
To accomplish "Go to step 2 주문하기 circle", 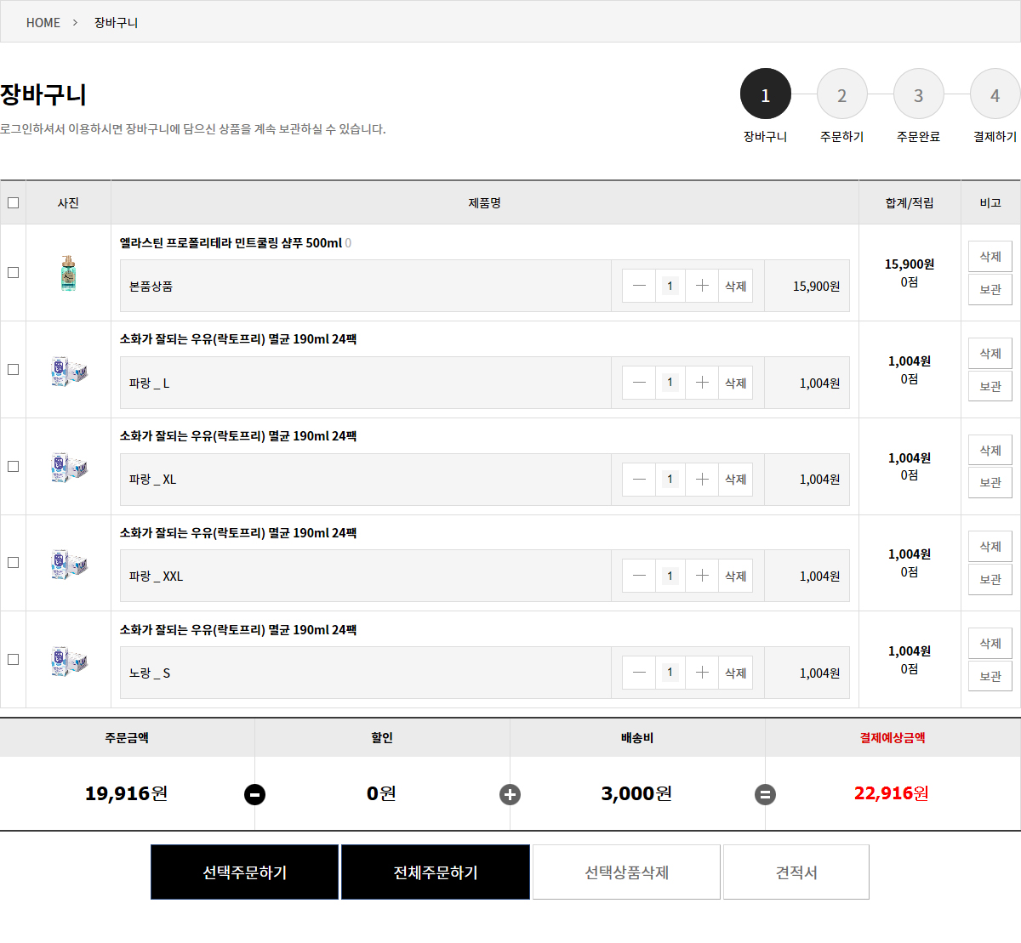I will click(841, 94).
